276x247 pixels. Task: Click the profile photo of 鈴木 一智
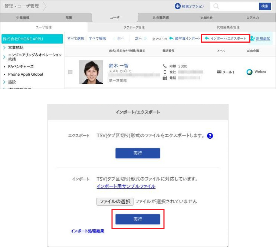click(91, 72)
